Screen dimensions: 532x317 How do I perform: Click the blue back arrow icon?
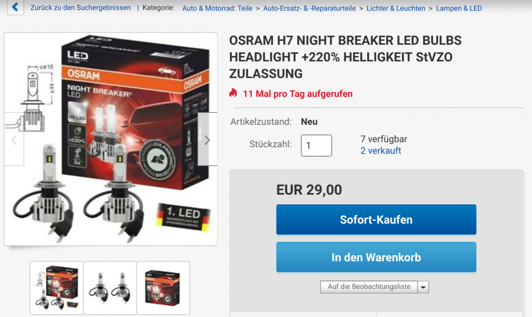point(15,7)
